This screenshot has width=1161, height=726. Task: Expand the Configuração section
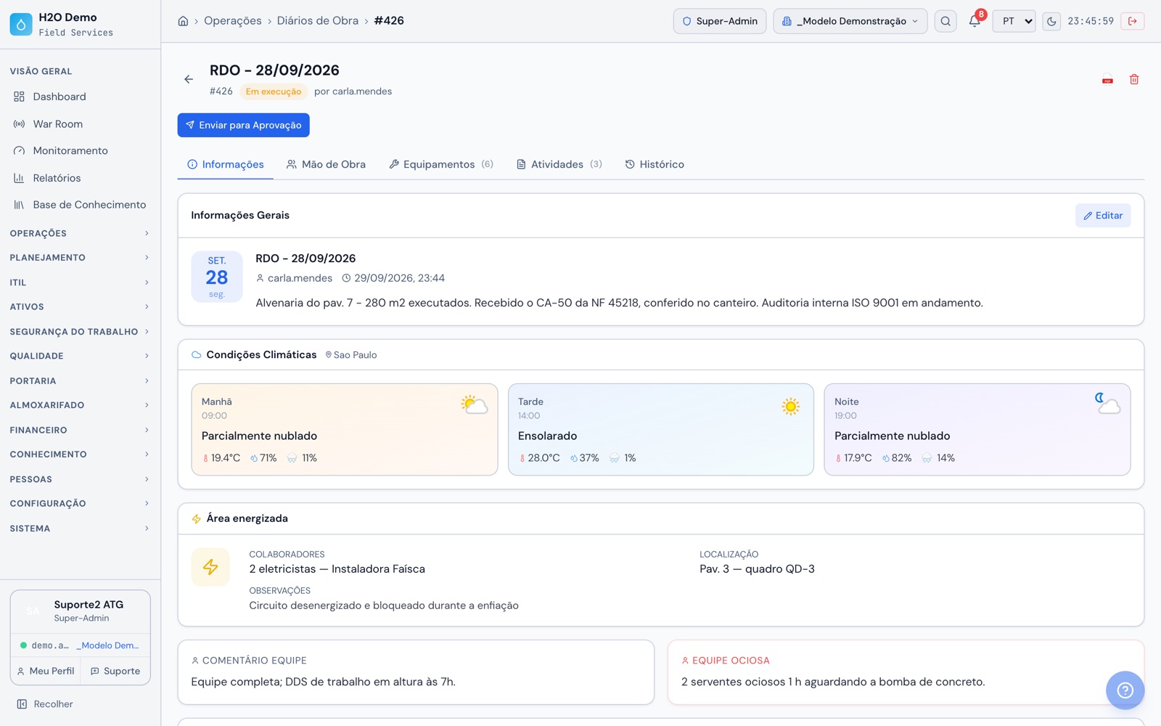(x=80, y=504)
